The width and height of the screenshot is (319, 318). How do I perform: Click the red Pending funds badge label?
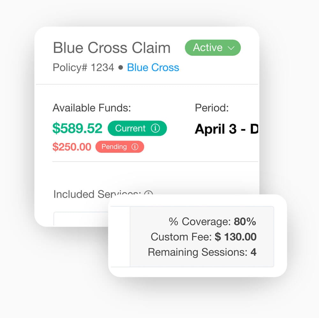tap(114, 147)
